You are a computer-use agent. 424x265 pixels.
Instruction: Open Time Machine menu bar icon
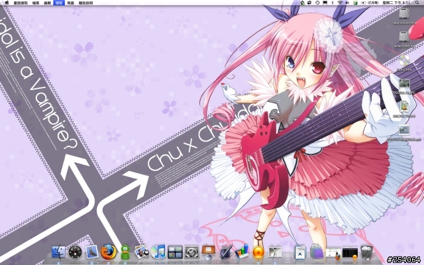(317, 3)
